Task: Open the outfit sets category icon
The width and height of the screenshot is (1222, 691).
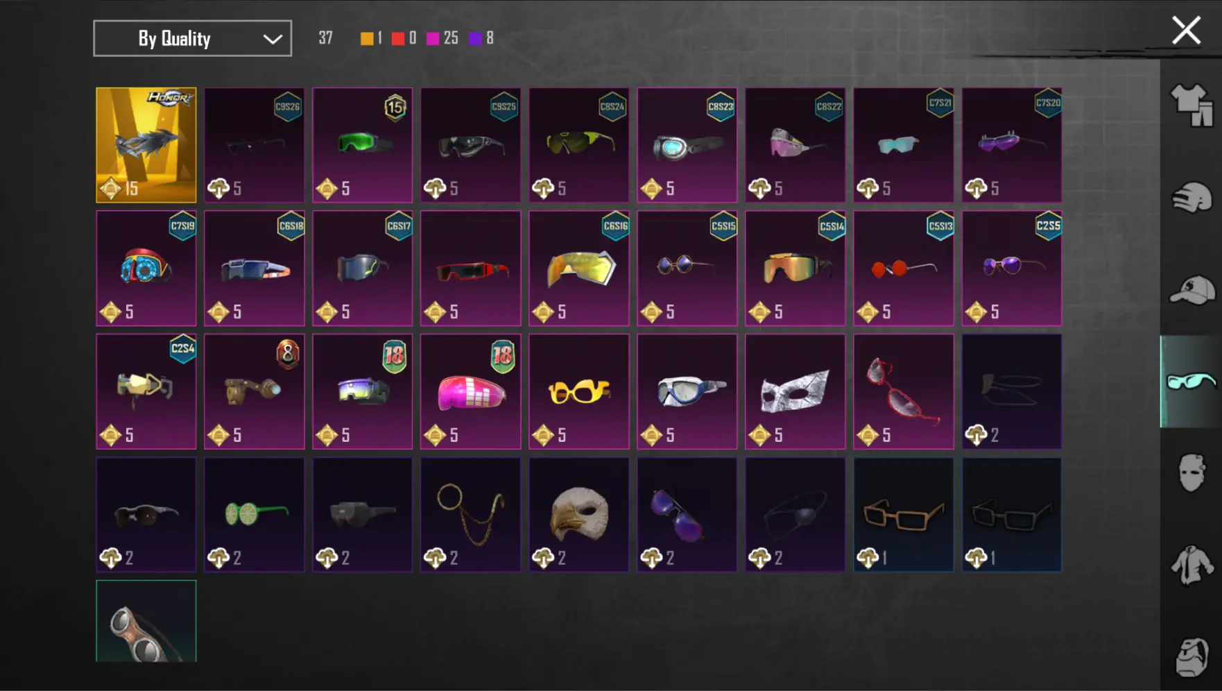Action: tap(1191, 105)
